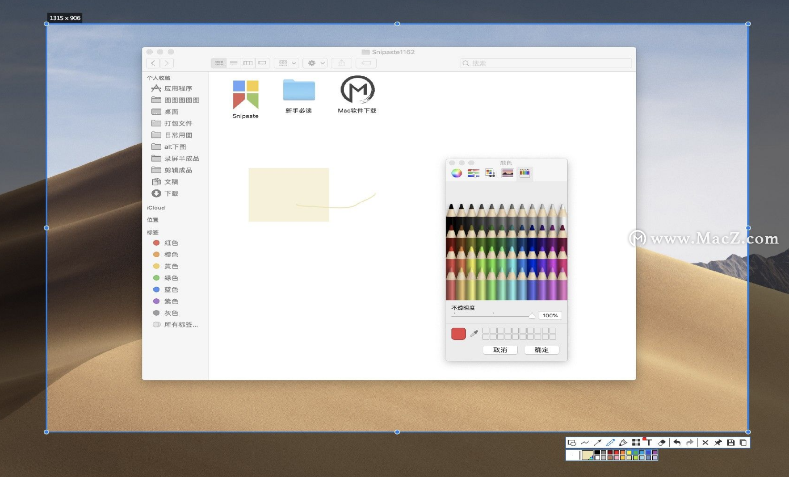The height and width of the screenshot is (477, 789).
Task: Switch Finder to column view
Action: pyautogui.click(x=248, y=63)
